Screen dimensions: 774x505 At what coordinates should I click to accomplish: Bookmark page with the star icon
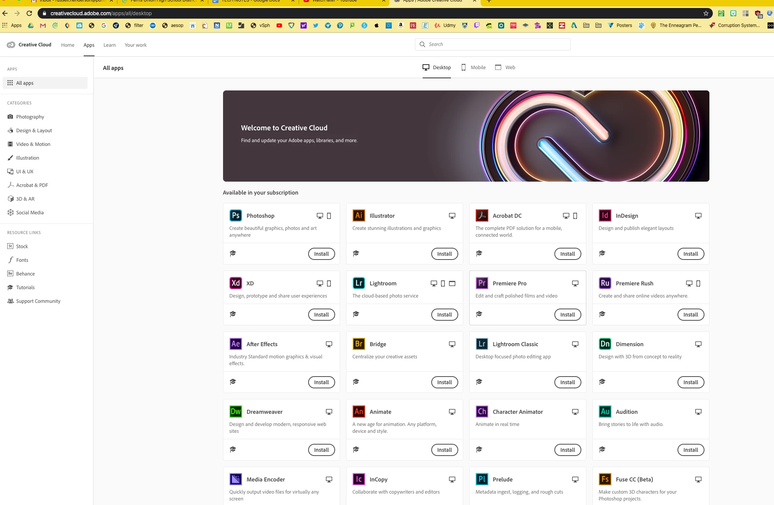coord(706,13)
